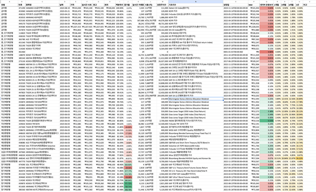Image resolution: width=316 pixels, height=192 pixels.
Task: Select the 'KIS CD Index(총수익)' cell
Action: coord(196,30)
